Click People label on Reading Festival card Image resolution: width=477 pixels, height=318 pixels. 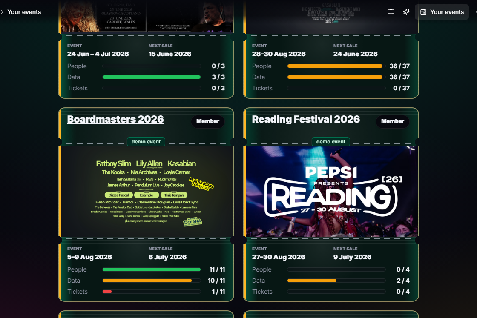[261, 269]
